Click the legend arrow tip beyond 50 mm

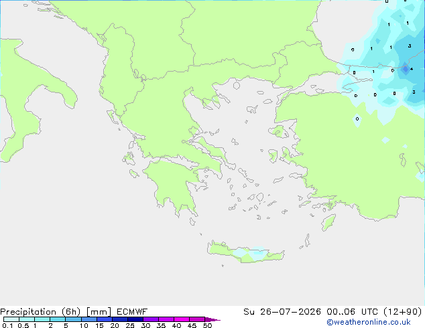click(213, 319)
